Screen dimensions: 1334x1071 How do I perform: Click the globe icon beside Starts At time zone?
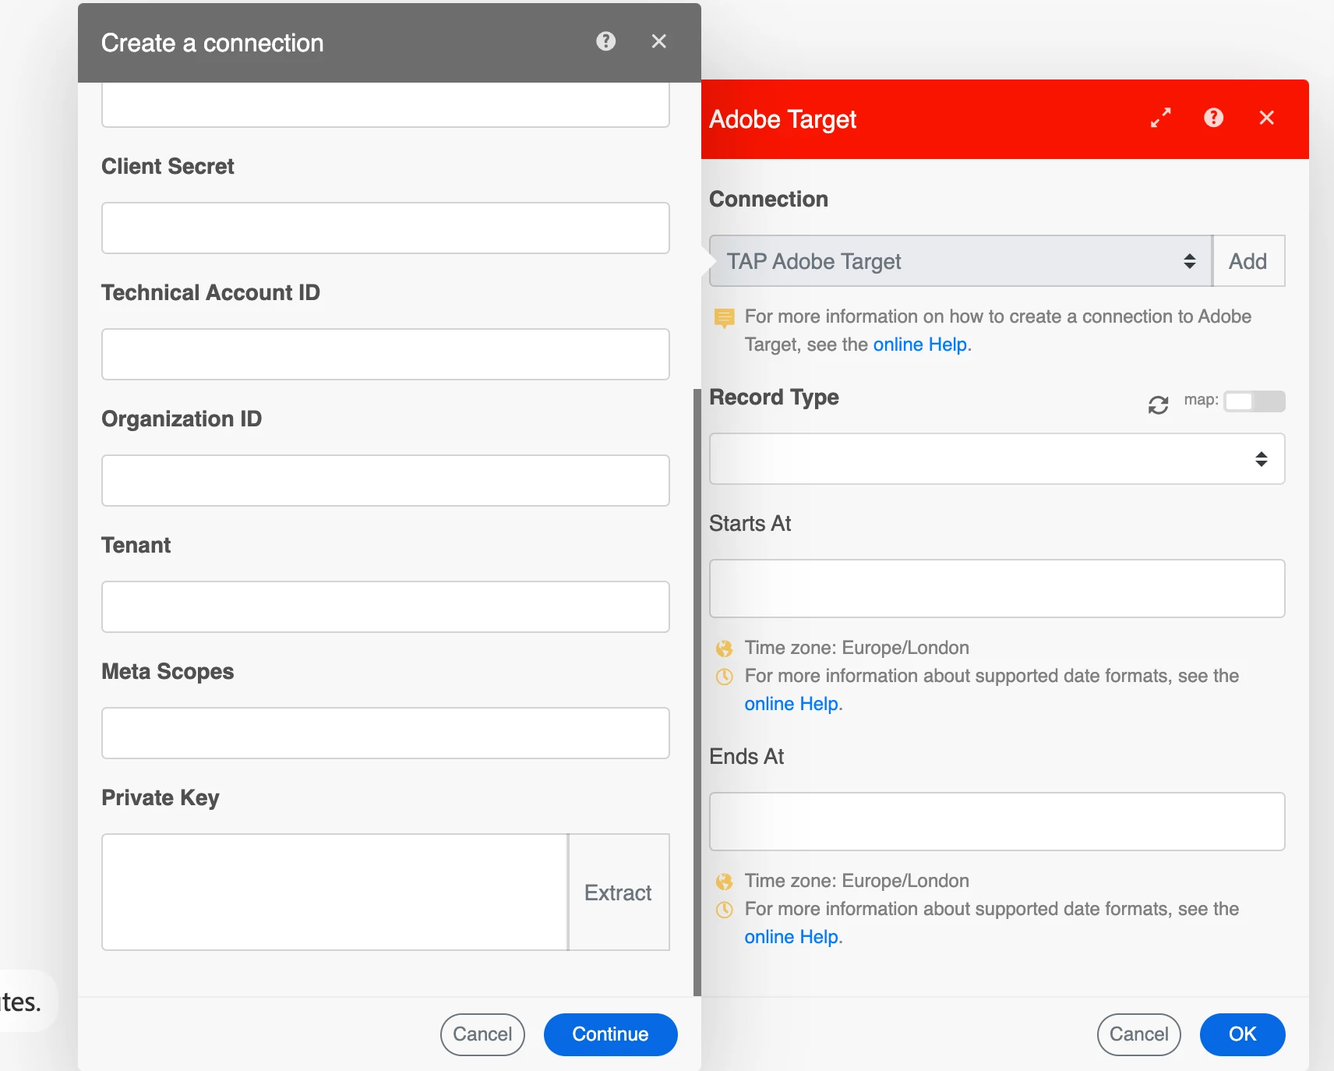click(725, 649)
